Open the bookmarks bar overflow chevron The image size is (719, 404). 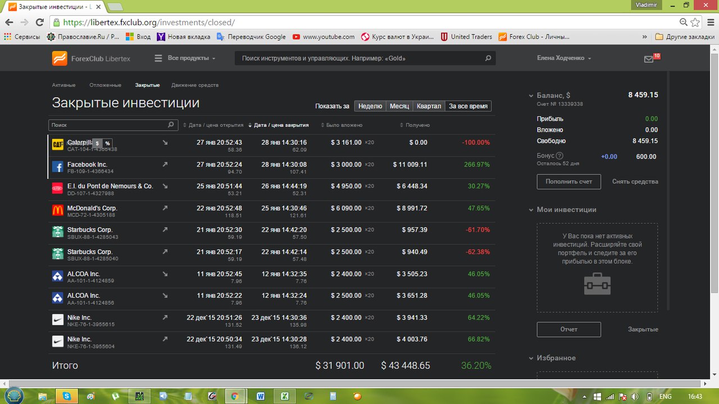644,37
